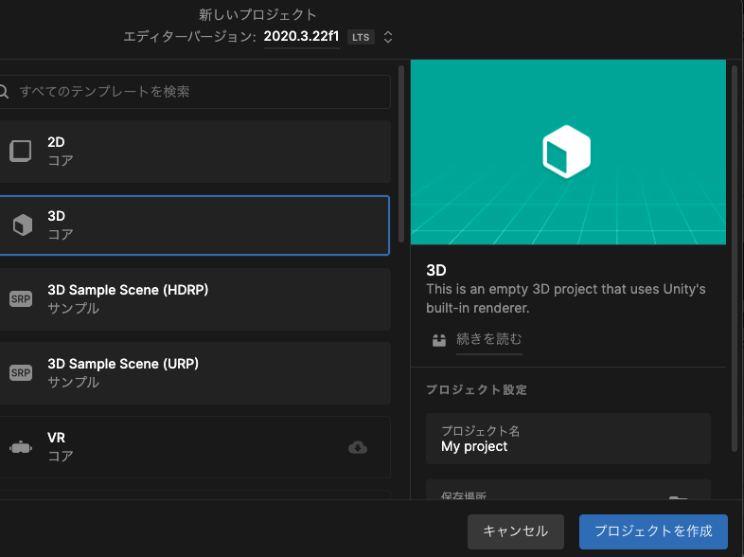Click the 3D description text about built-in renderer
Viewport: 744px width, 557px height.
(x=566, y=298)
